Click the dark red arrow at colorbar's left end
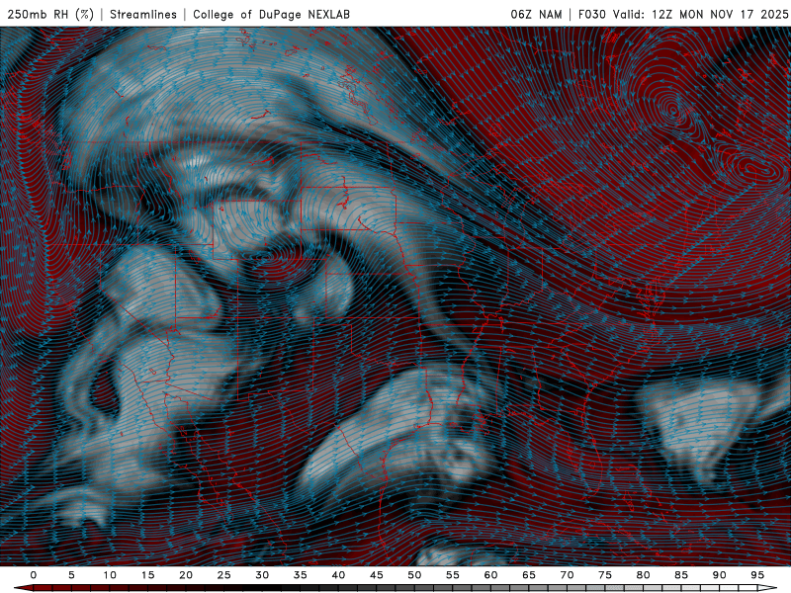791x593 pixels. point(24,588)
